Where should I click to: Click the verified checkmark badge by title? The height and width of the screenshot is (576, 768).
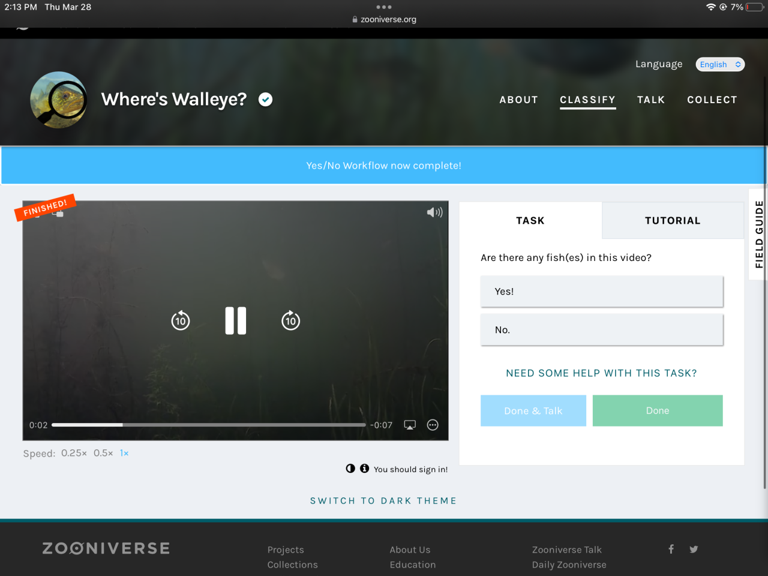point(265,100)
